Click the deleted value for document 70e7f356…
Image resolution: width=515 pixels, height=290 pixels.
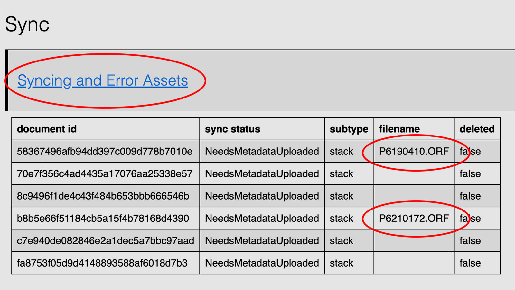tap(470, 174)
